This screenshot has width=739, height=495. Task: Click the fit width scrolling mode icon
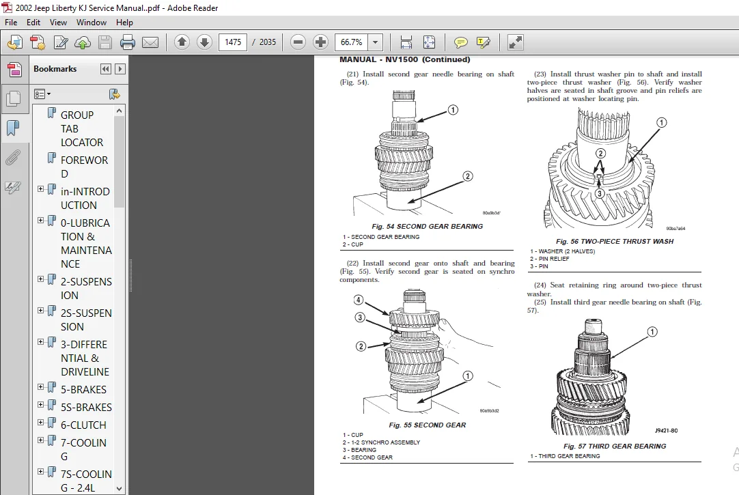[406, 42]
